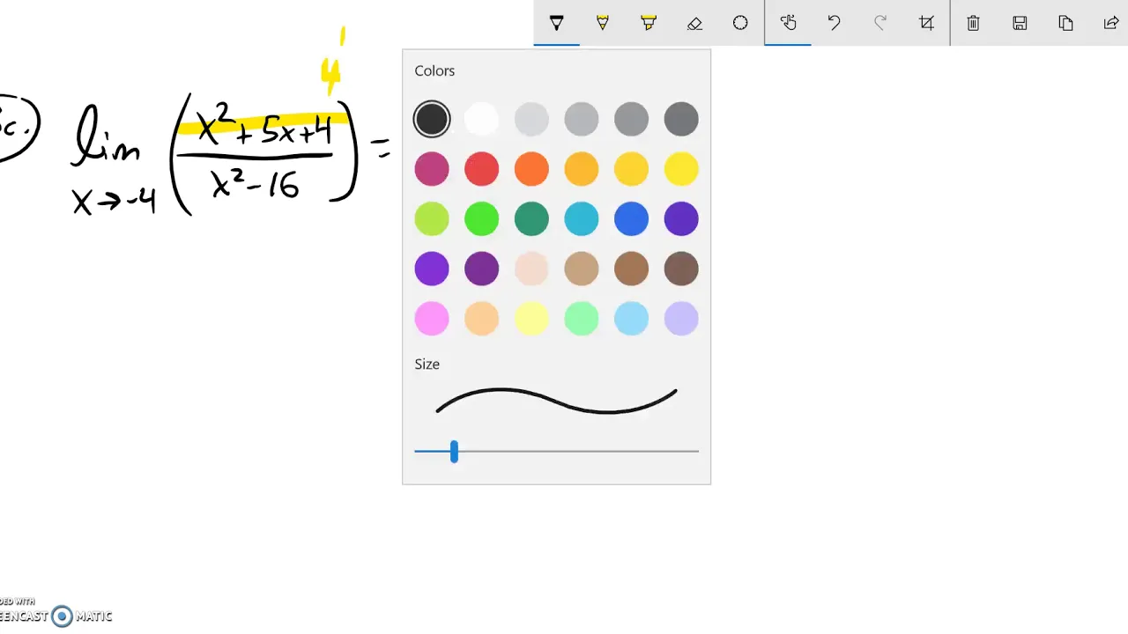This screenshot has width=1128, height=634.
Task: Select the eraser tool
Action: tap(694, 23)
